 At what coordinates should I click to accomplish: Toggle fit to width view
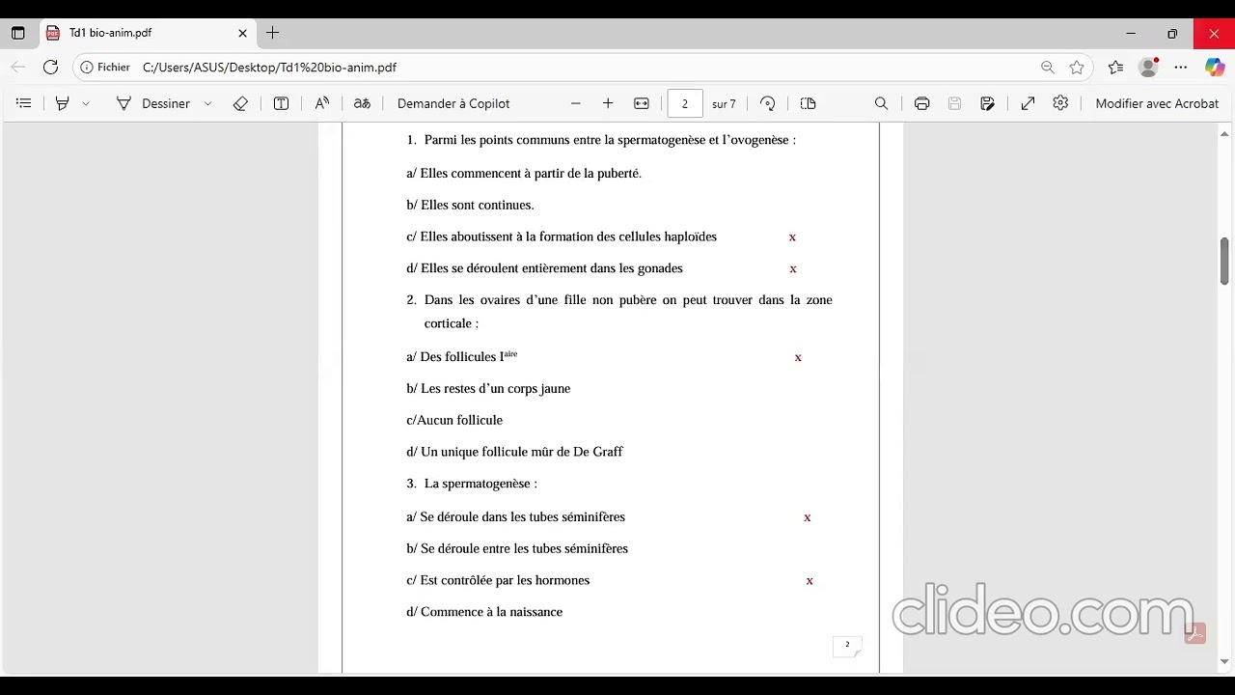coord(642,103)
